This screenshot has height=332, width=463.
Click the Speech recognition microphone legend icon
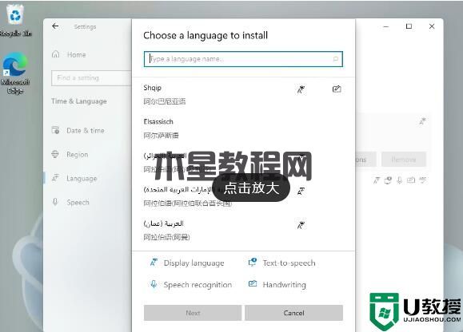pyautogui.click(x=154, y=284)
